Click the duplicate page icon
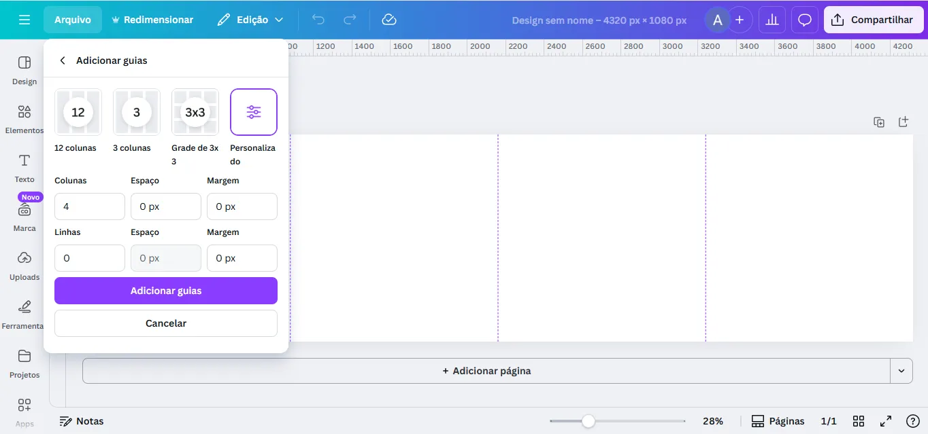The height and width of the screenshot is (434, 928). click(x=879, y=122)
